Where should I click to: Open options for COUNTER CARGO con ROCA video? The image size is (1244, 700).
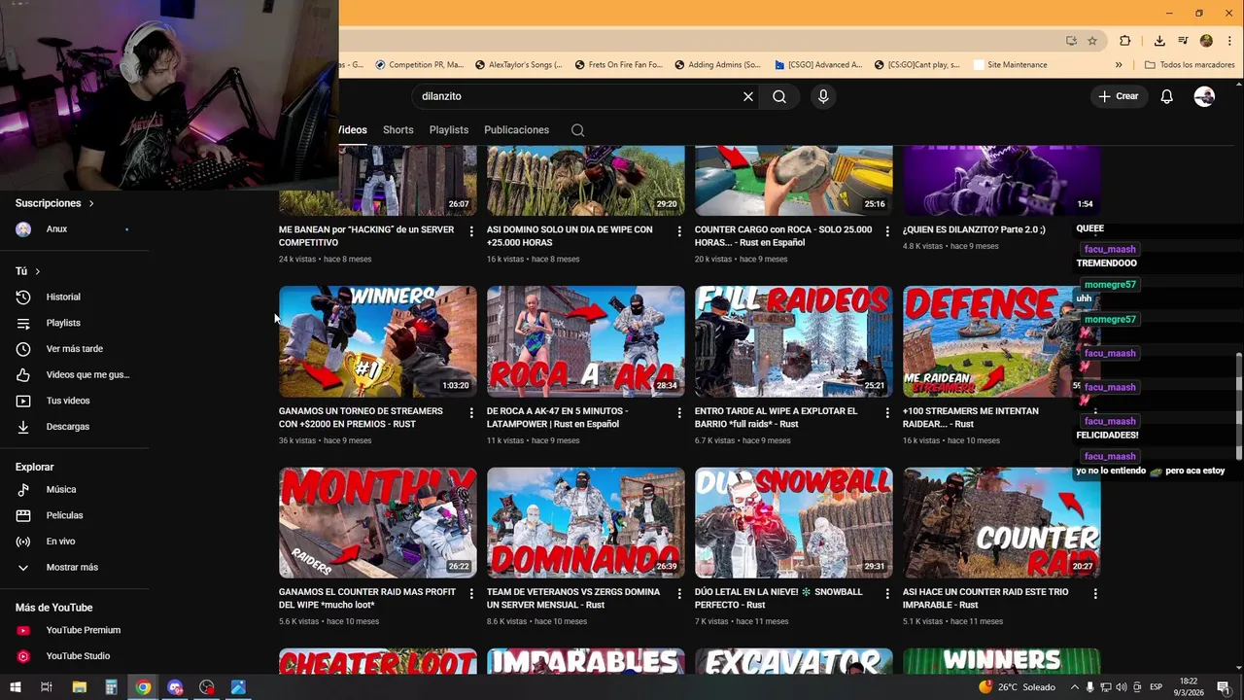click(x=887, y=231)
